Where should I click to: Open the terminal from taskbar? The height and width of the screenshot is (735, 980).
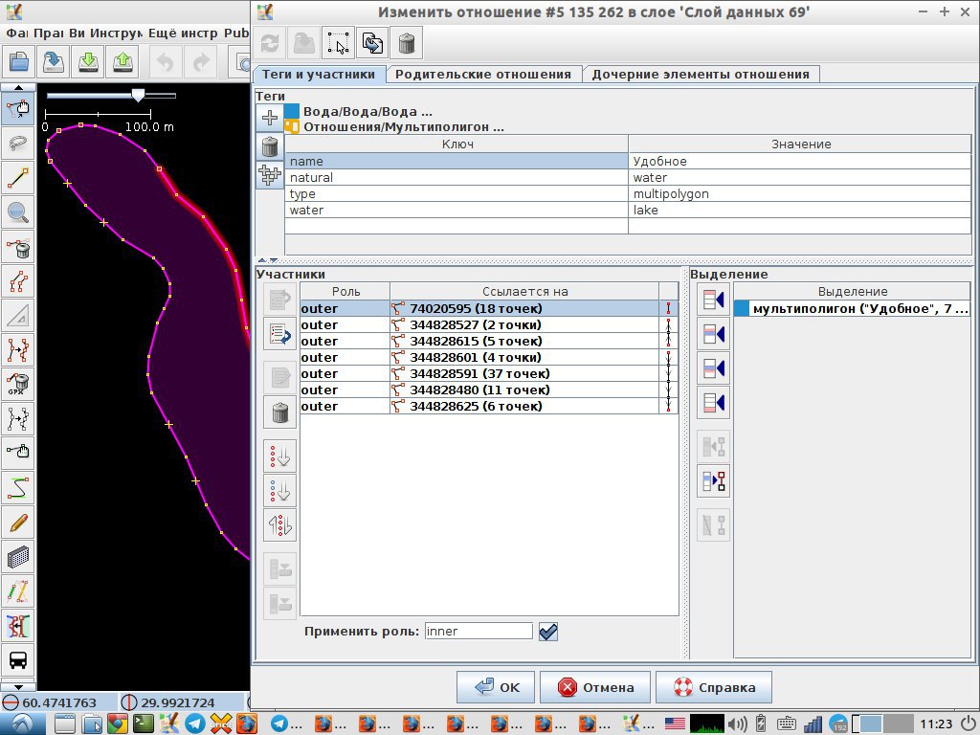coord(144,724)
